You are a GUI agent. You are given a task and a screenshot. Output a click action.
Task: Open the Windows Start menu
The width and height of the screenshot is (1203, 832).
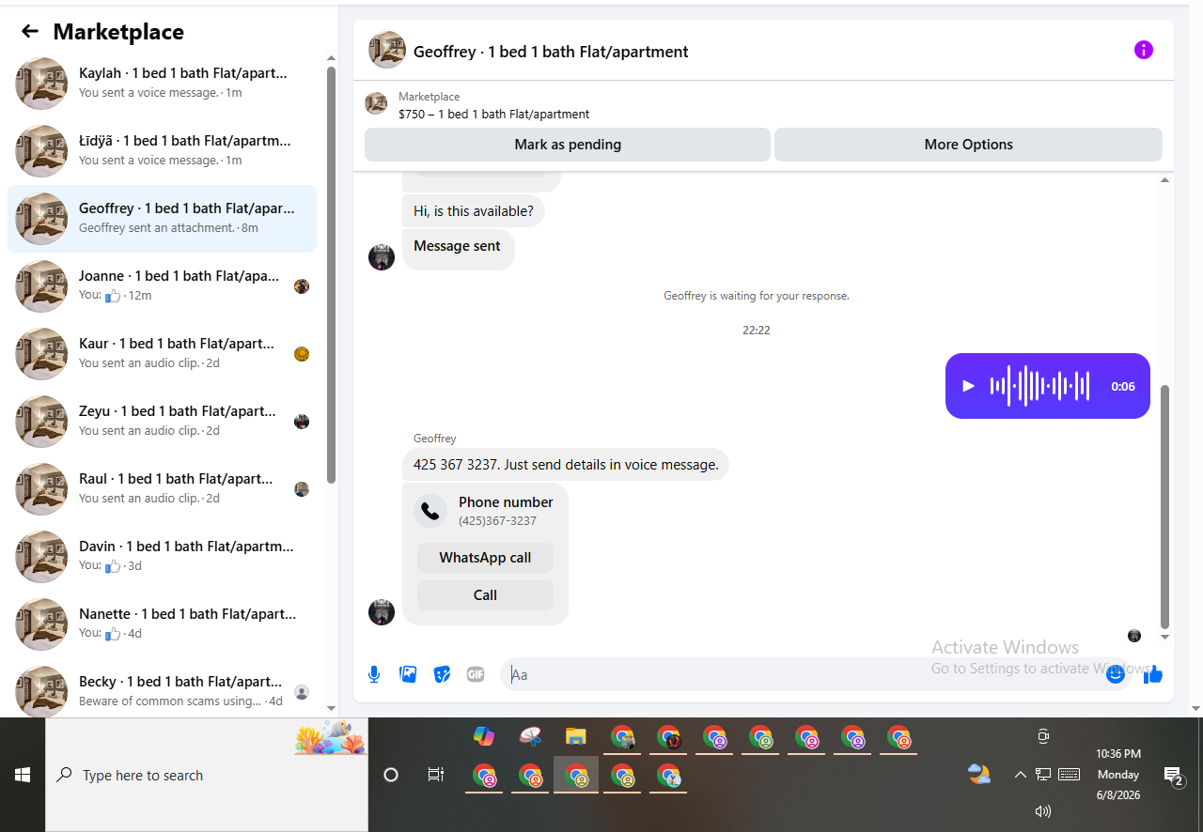pos(23,775)
